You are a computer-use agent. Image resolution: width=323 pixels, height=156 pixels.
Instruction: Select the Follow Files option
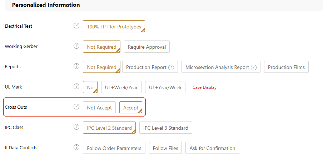coord(165,148)
